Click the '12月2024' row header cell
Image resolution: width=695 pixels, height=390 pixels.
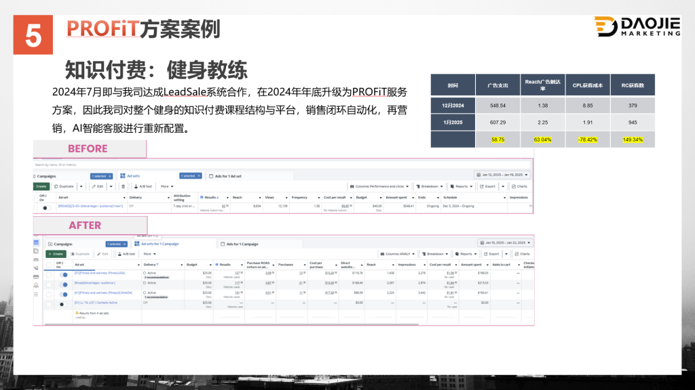point(453,106)
